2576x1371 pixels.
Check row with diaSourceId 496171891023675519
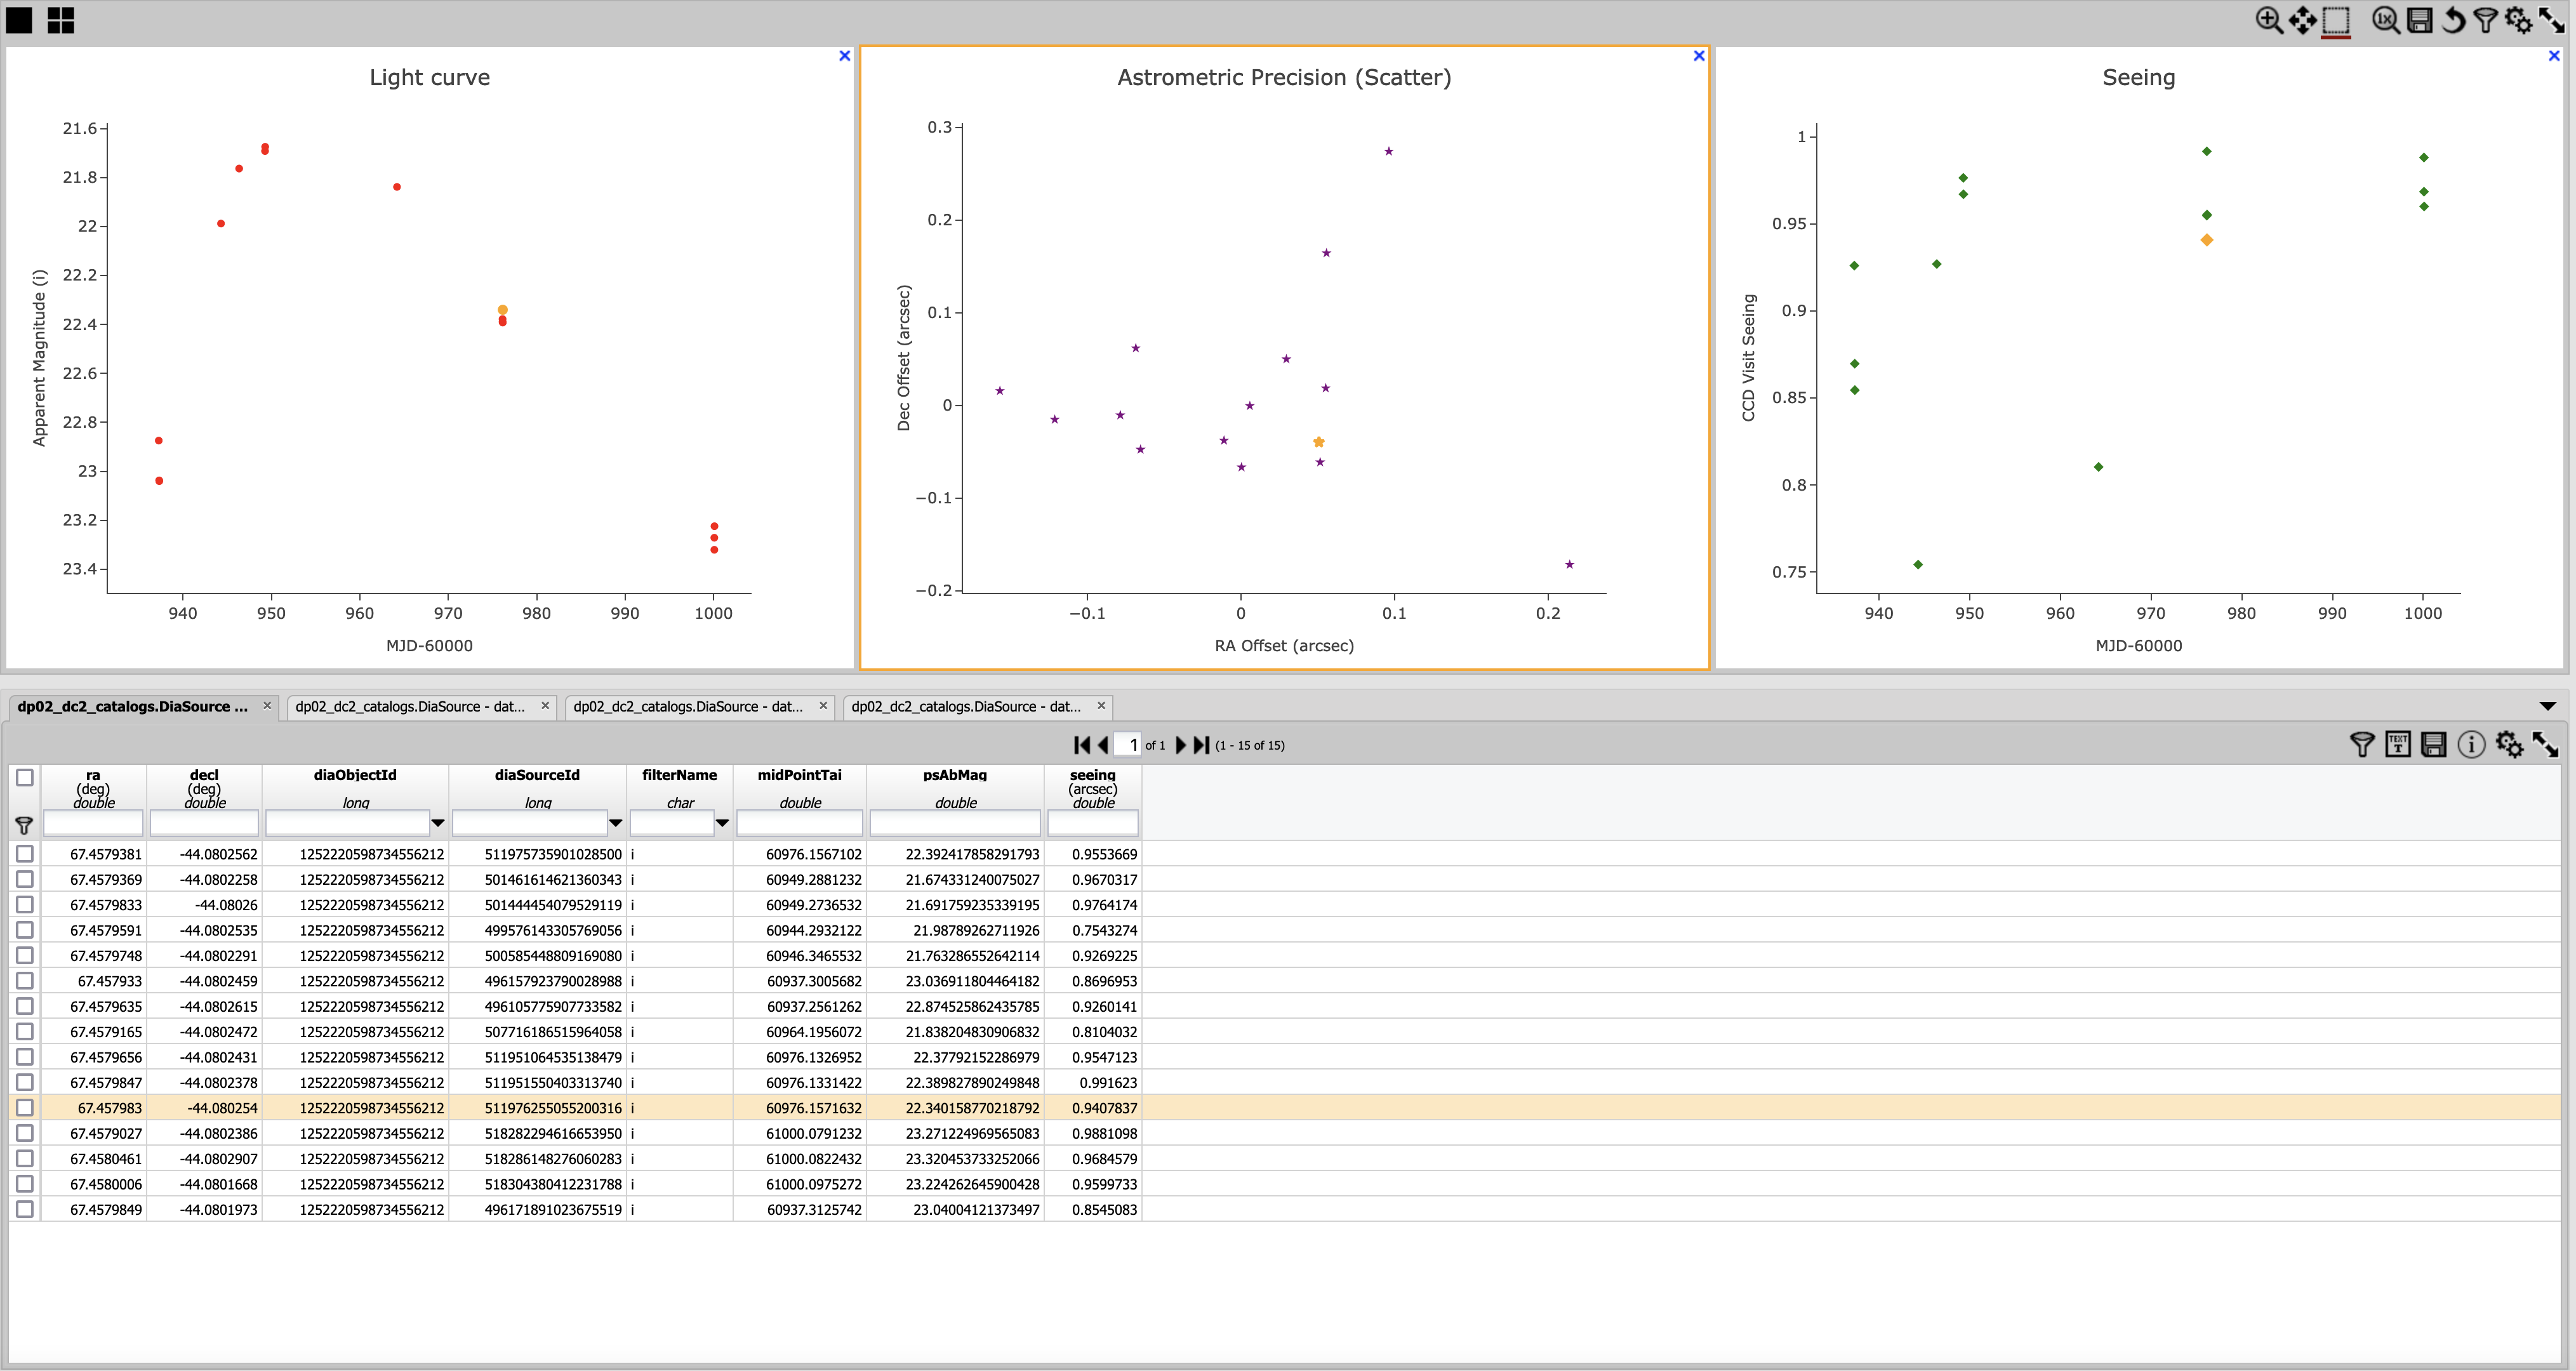pos(25,1209)
